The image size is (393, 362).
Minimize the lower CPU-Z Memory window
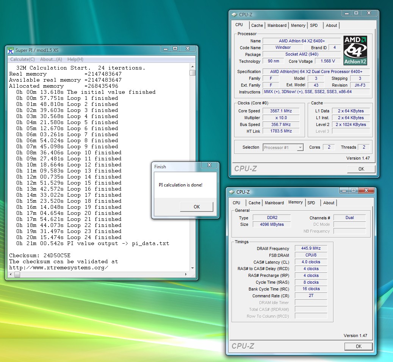(344, 191)
